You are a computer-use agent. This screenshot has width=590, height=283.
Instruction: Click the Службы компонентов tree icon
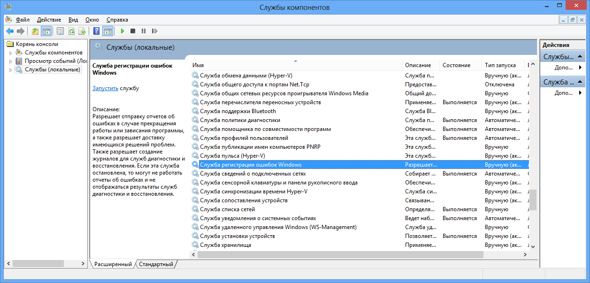19,53
